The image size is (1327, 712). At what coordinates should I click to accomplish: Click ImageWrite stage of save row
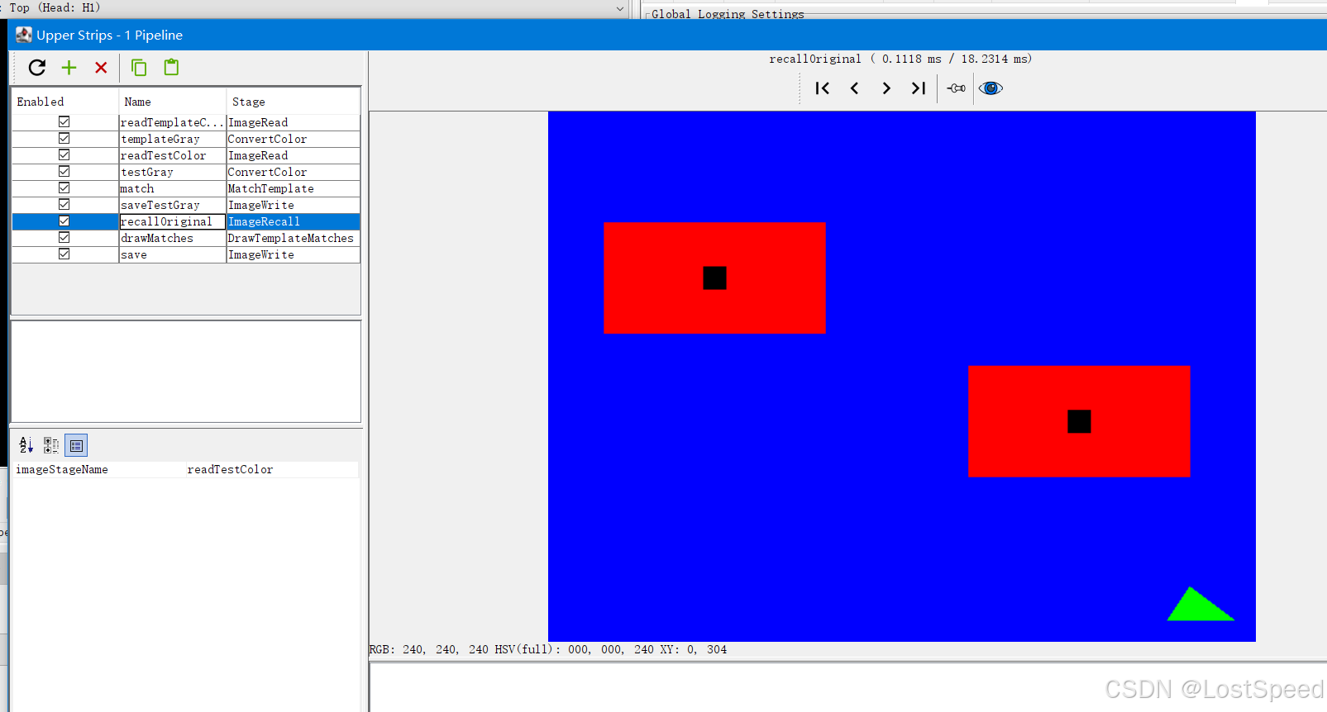click(x=293, y=254)
